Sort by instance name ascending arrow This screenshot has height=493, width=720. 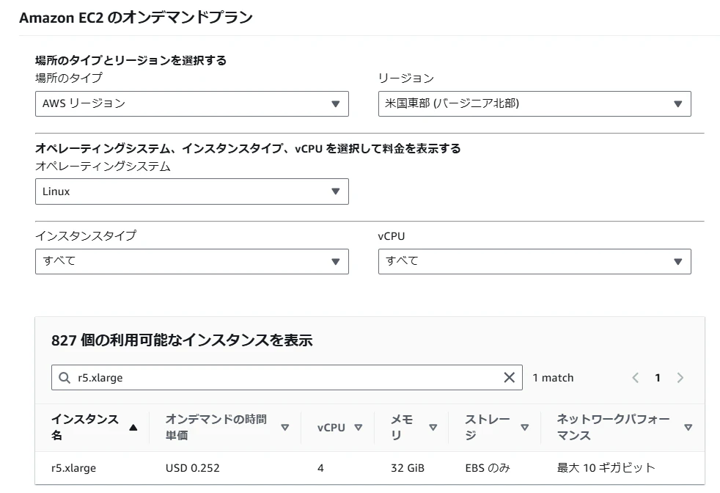click(x=133, y=428)
